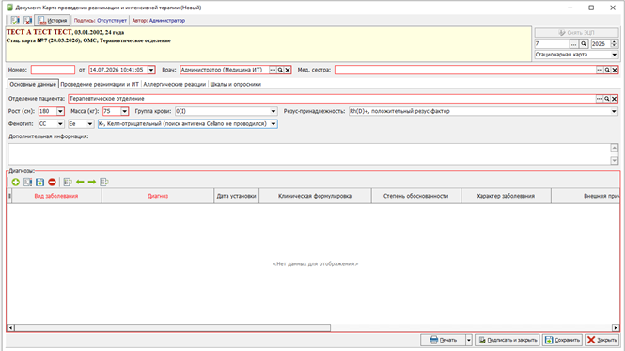Click the remove-signature icon with the red X
Screen dimensions: 625x351
pos(27,20)
